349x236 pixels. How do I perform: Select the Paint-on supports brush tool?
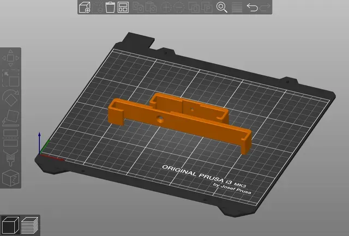click(x=10, y=158)
